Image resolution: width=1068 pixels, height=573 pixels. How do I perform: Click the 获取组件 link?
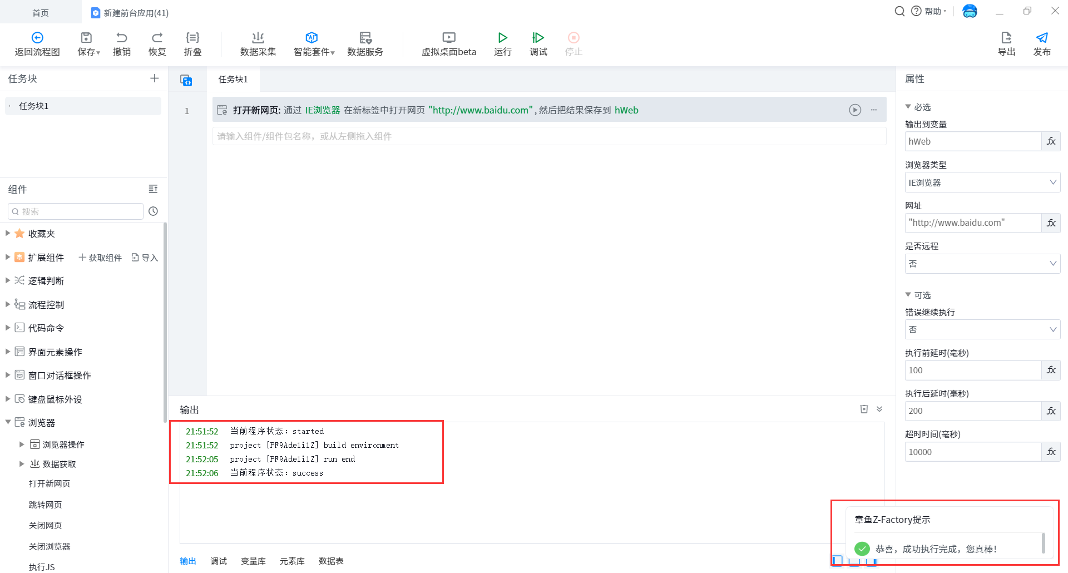click(x=100, y=258)
